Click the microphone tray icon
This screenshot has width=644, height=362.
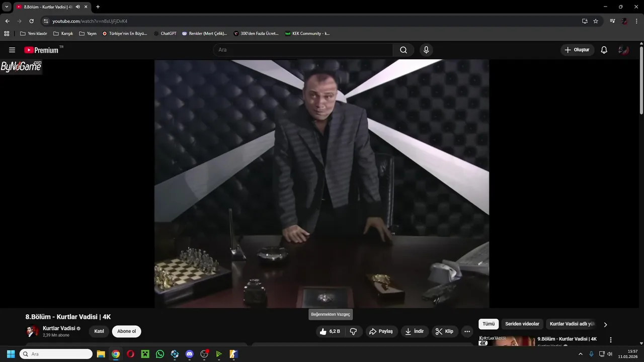(591, 354)
